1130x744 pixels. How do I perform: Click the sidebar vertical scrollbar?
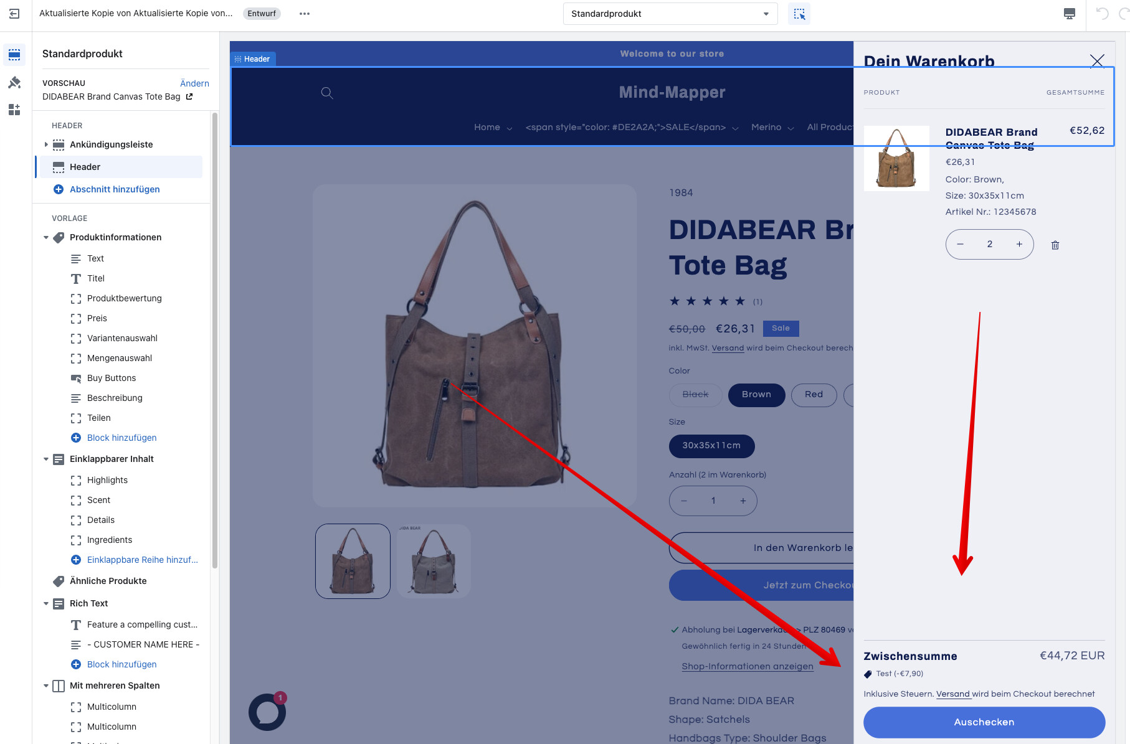215,341
